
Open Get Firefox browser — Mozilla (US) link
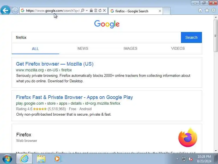point(55,64)
